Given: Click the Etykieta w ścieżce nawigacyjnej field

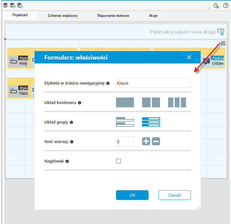Looking at the screenshot, I should pos(153,83).
